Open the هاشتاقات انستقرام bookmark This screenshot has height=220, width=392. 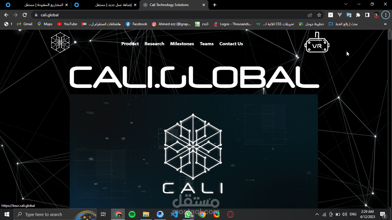coord(101,24)
